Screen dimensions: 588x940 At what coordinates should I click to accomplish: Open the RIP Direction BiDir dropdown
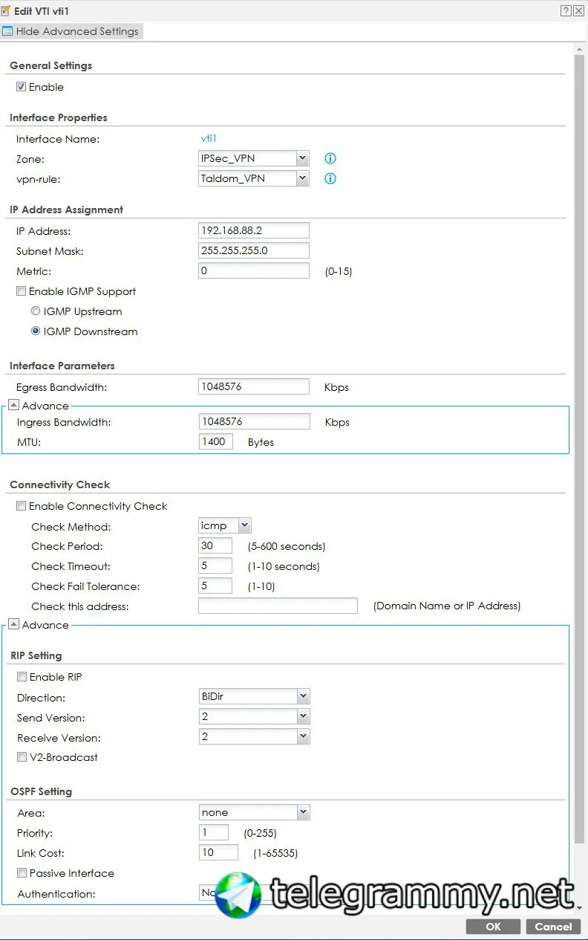[x=255, y=697]
